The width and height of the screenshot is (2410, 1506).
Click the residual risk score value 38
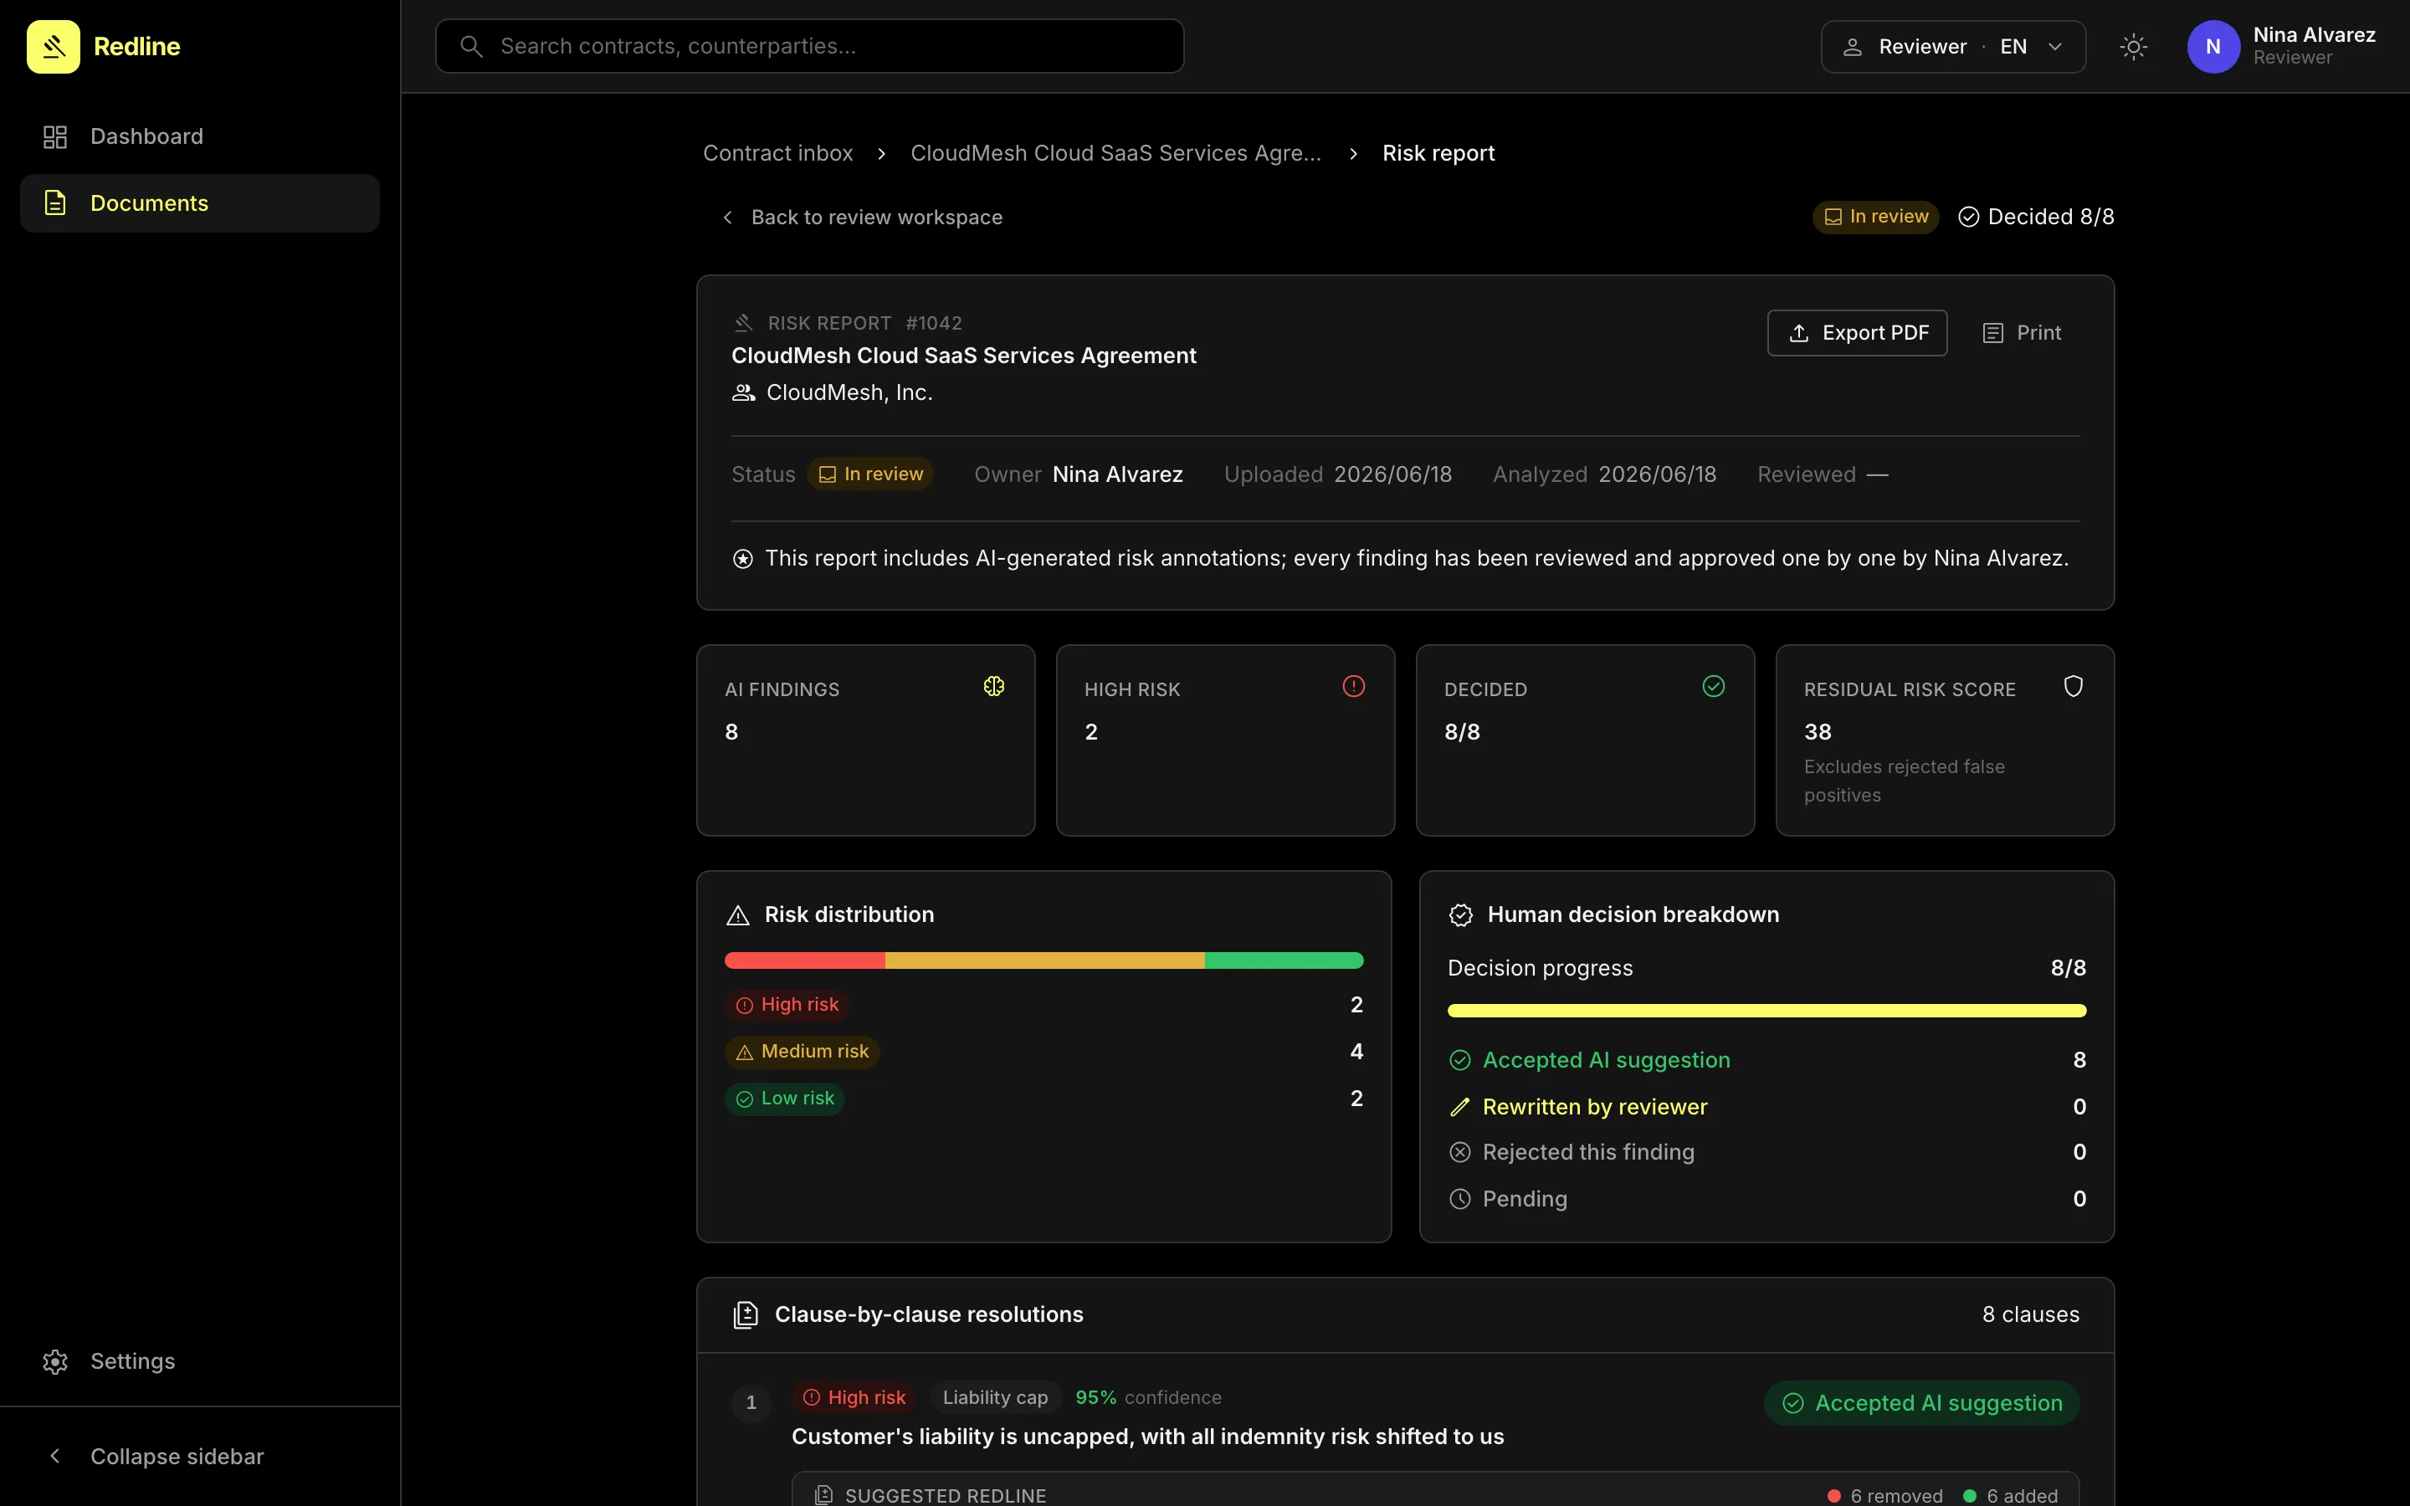pos(1818,732)
